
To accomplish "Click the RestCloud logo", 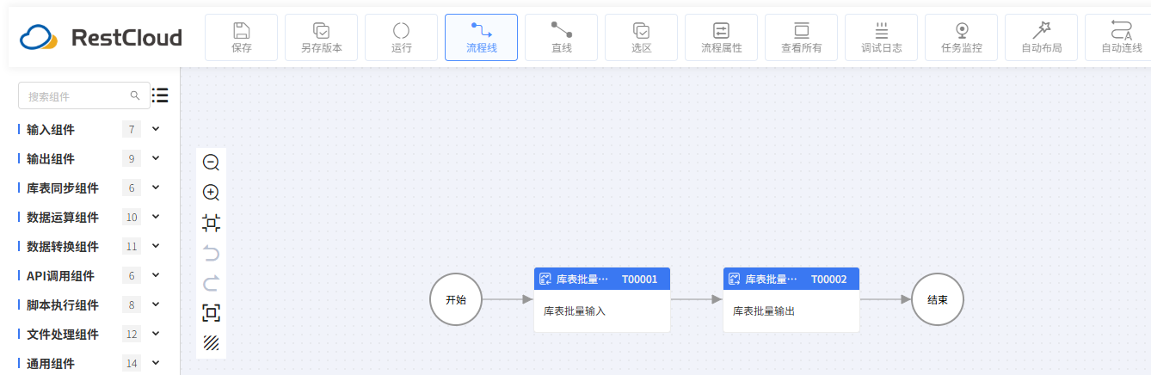I will [x=101, y=37].
